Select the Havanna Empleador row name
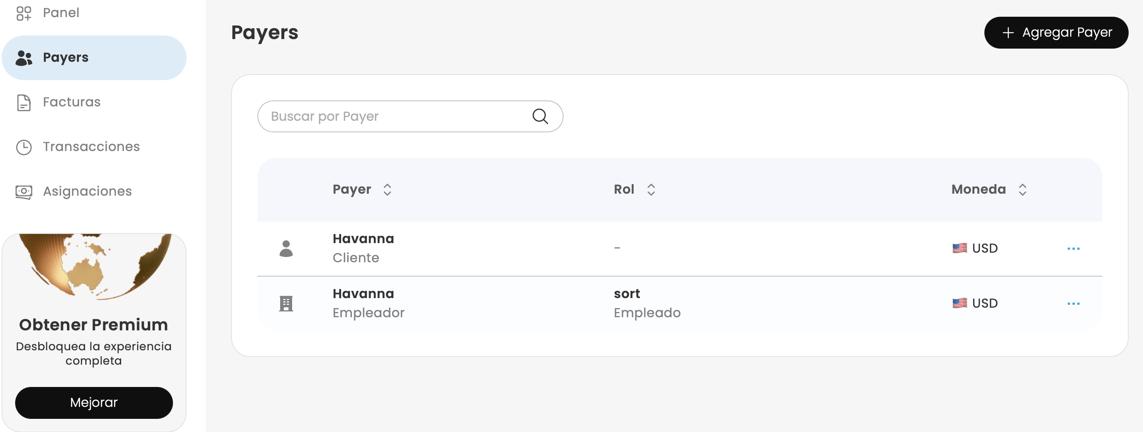This screenshot has height=432, width=1143. point(363,294)
